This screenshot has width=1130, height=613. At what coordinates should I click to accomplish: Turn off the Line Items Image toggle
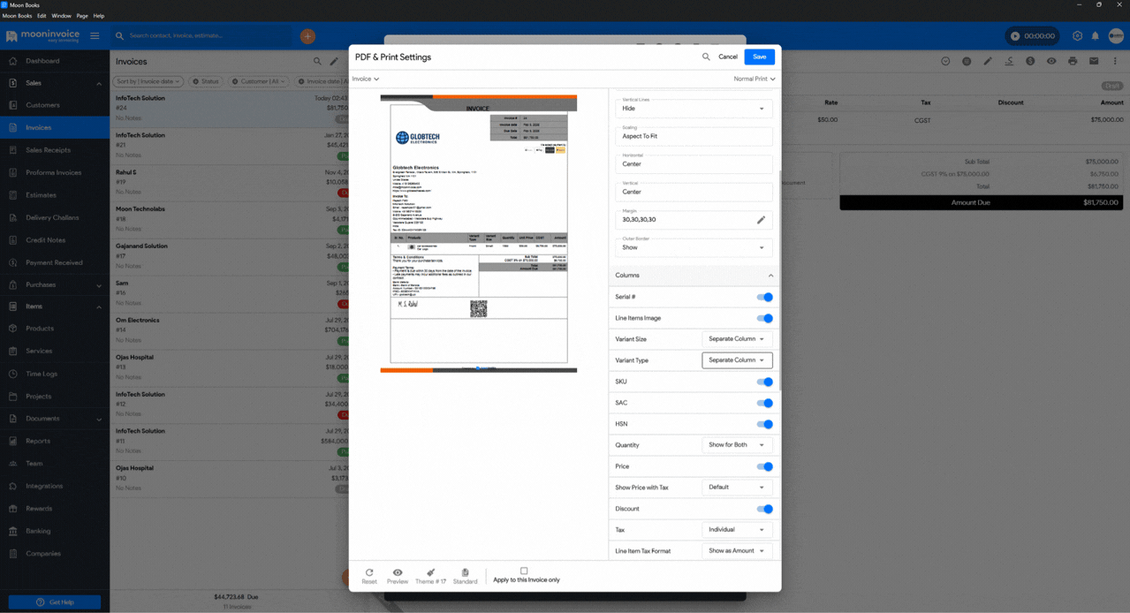[765, 318]
